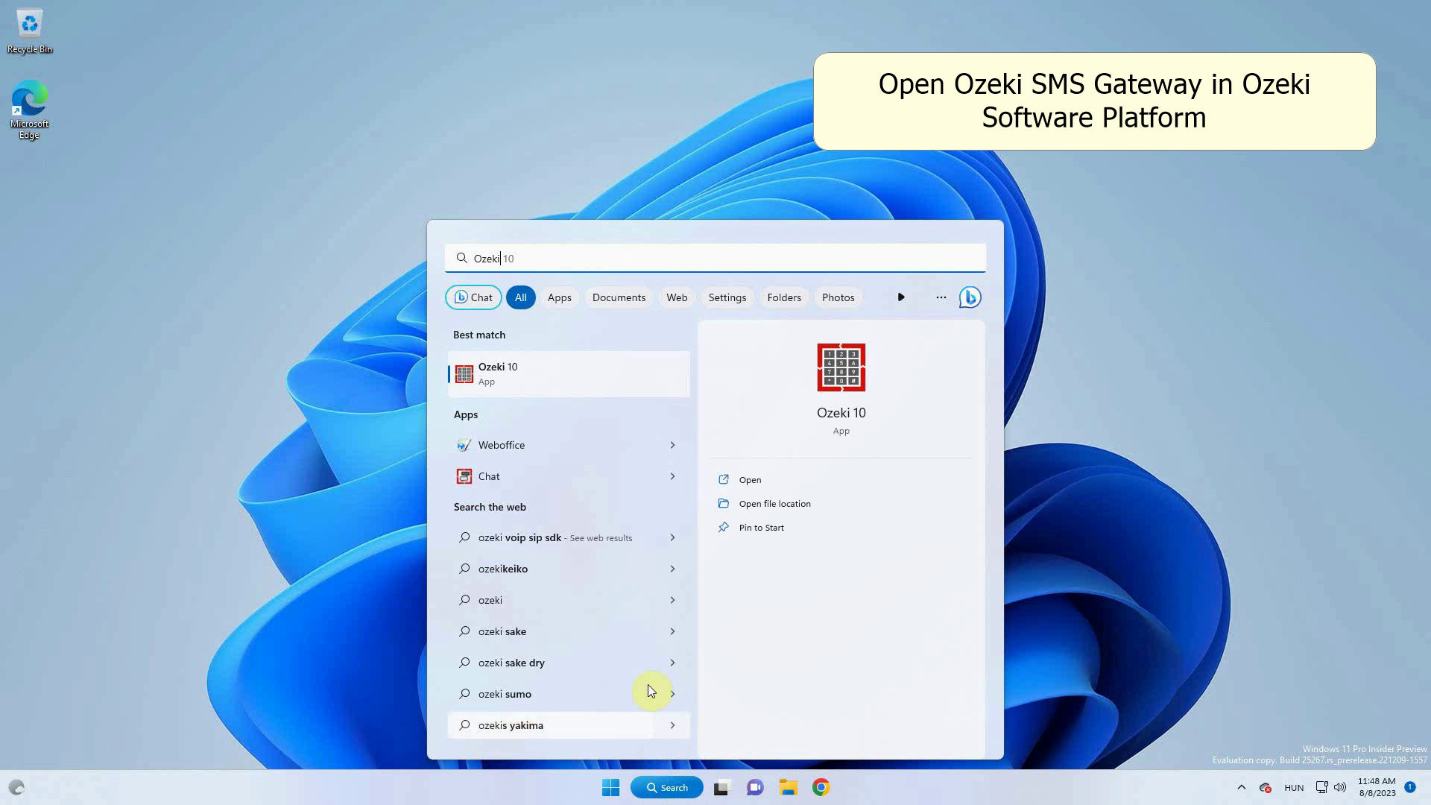1431x805 pixels.
Task: Open the notification badge in tray
Action: (x=1410, y=787)
